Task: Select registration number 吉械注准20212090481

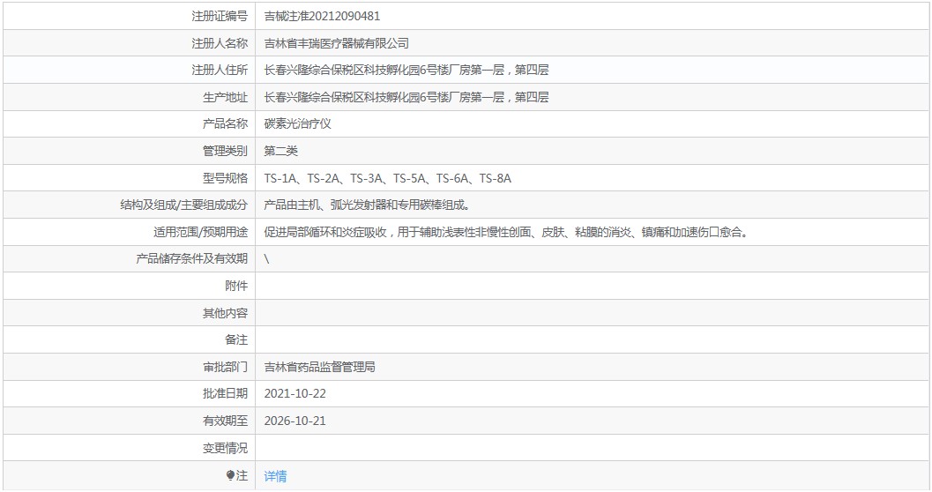Action: [322, 16]
